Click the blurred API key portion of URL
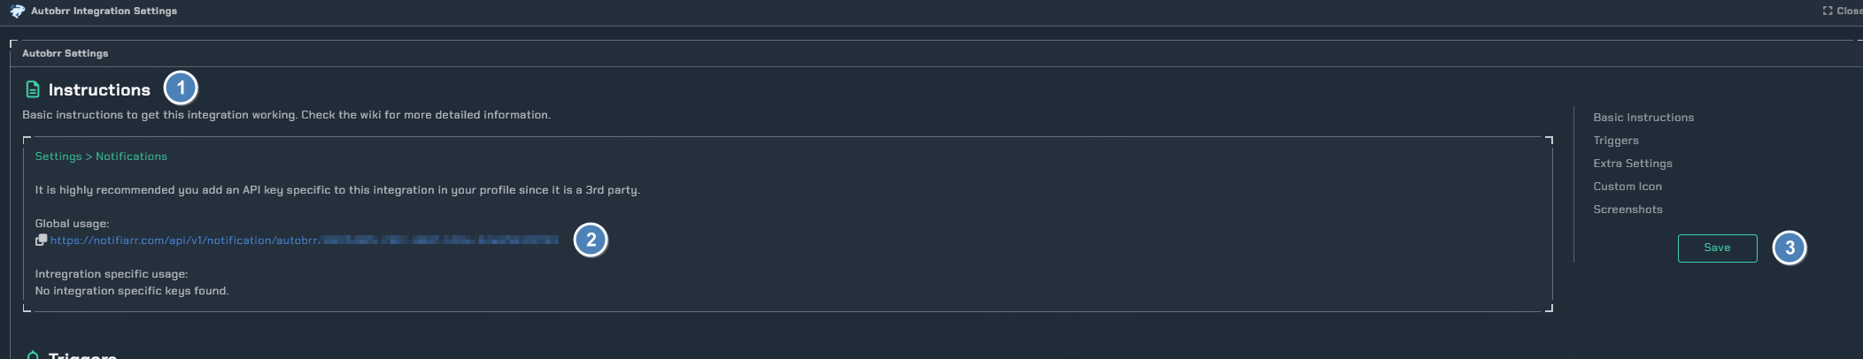 click(x=440, y=240)
